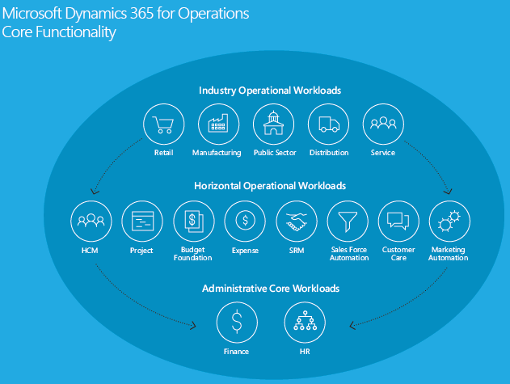Click the Service label text

click(383, 153)
